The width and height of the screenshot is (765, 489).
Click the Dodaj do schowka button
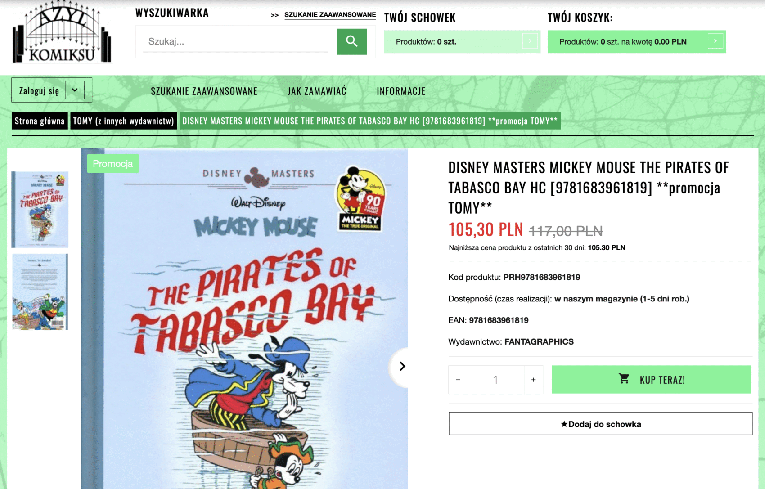(x=600, y=424)
